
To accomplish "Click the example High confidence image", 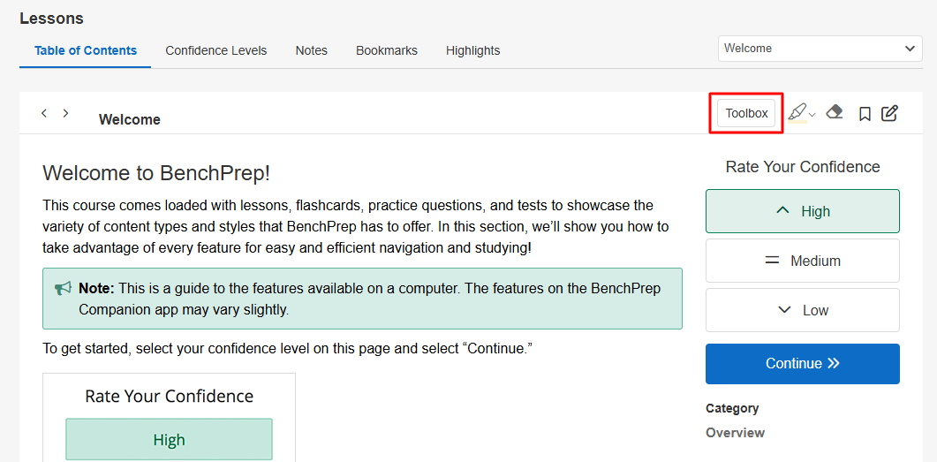I will click(169, 439).
